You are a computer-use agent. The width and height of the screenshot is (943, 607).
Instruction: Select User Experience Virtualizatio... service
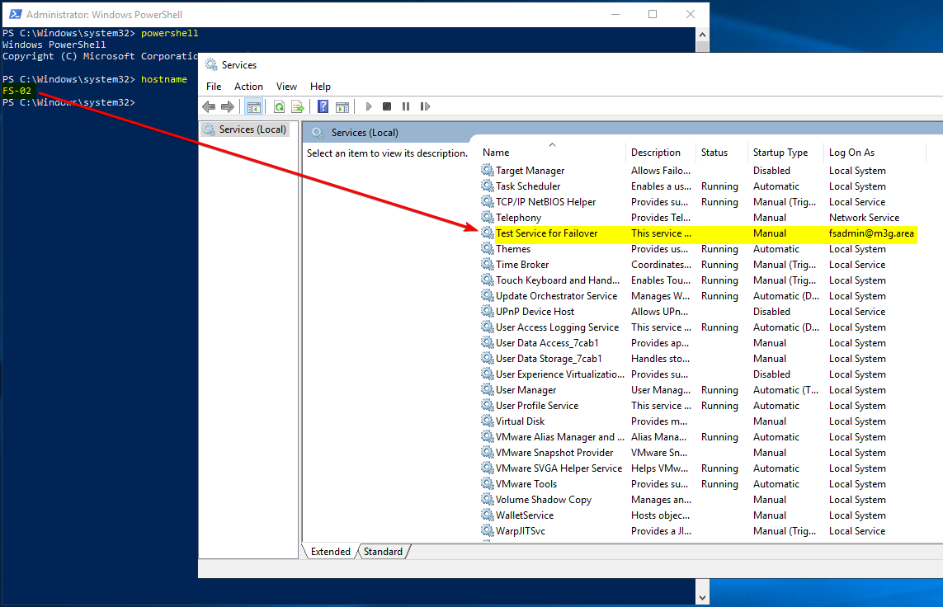pyautogui.click(x=559, y=374)
